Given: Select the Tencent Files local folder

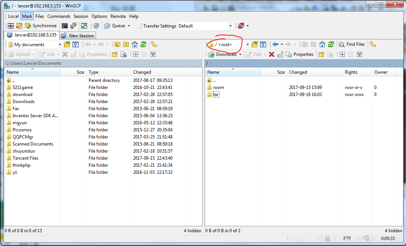Looking at the screenshot, I should (x=25, y=158).
